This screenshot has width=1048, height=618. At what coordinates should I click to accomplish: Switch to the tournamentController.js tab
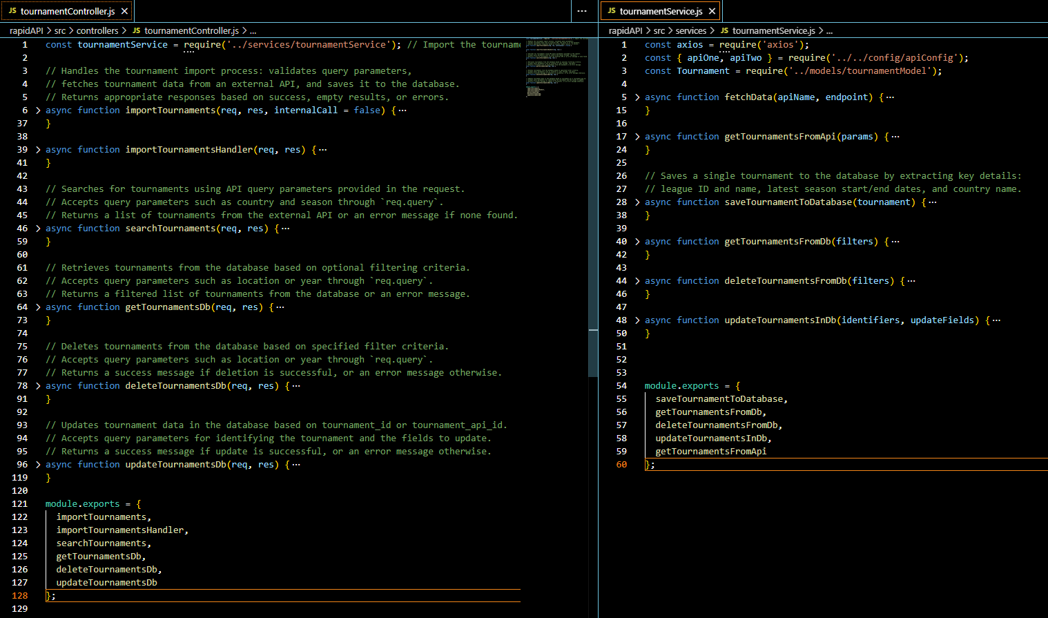(68, 11)
